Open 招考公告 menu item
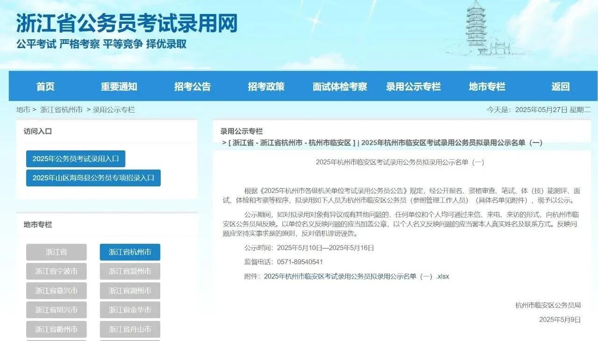Viewport: 598px width, 341px height. 192,86
